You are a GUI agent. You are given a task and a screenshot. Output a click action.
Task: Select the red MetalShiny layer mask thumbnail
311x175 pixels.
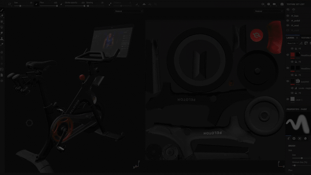pyautogui.click(x=298, y=54)
